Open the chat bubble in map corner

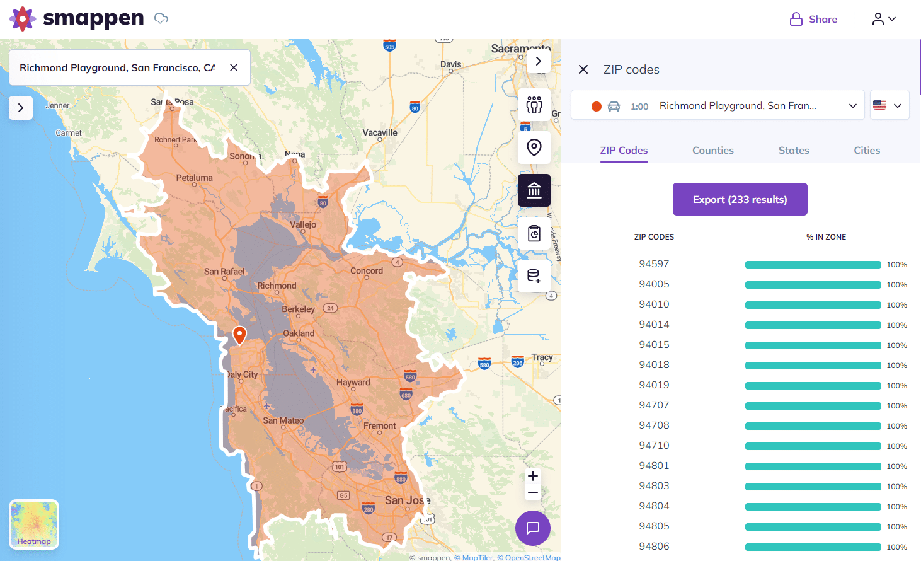pyautogui.click(x=532, y=528)
